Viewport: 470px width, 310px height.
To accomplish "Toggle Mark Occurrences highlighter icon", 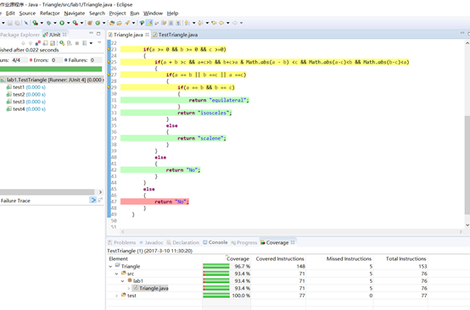I will [149, 23].
